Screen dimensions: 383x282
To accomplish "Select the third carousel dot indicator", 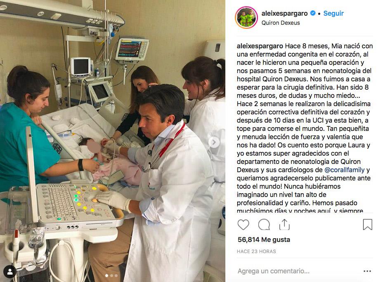I will [116, 275].
